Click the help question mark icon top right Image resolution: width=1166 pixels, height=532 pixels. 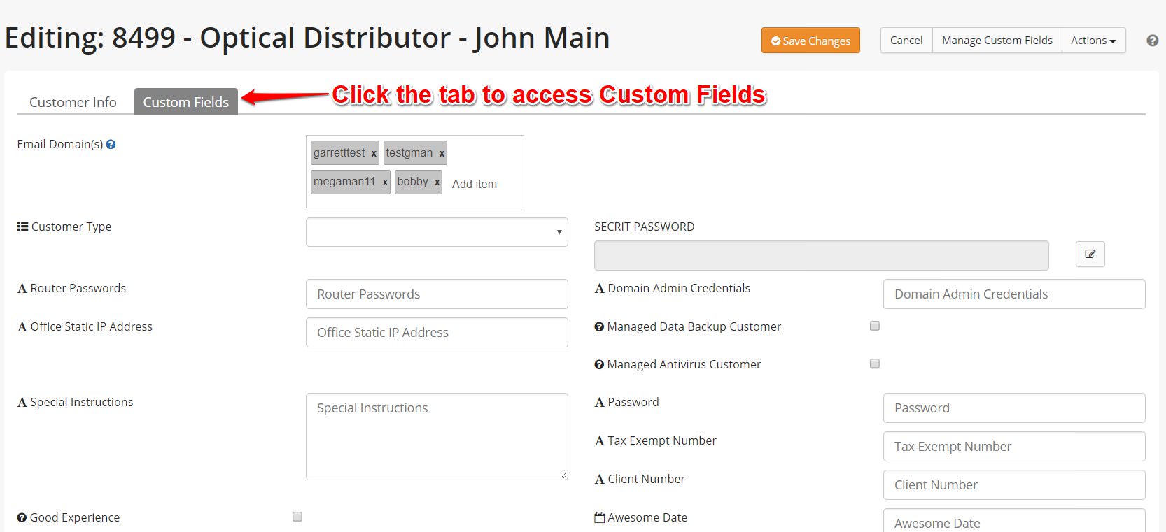[x=1152, y=41]
